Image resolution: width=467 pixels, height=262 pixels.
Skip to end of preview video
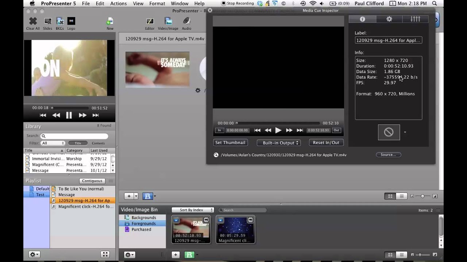(x=96, y=115)
